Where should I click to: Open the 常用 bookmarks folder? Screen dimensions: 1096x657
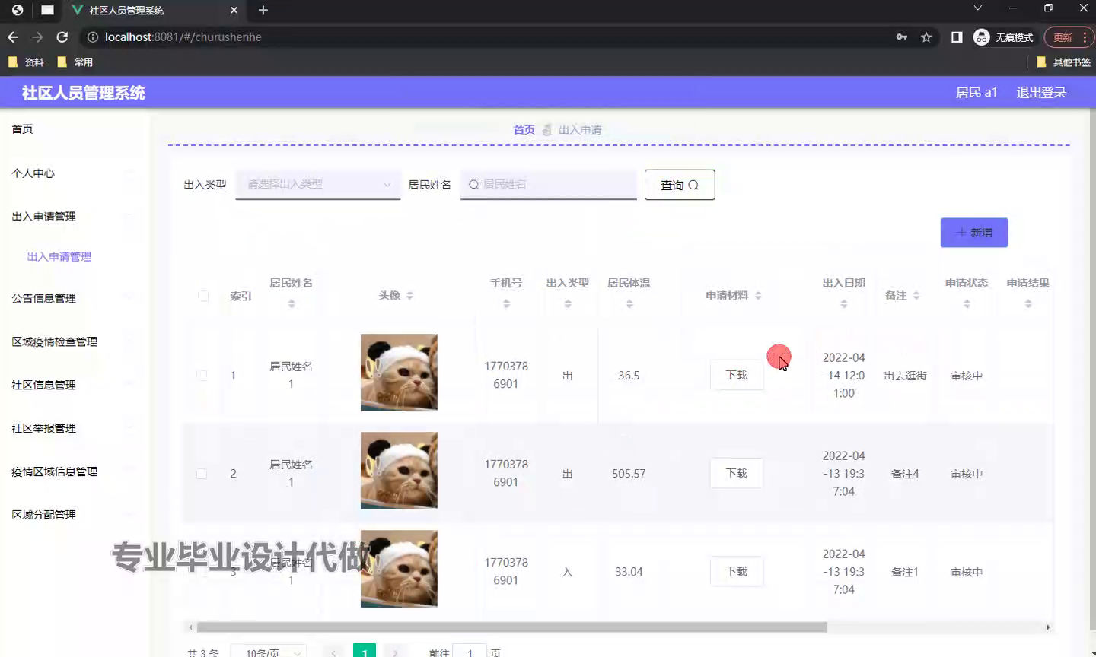pyautogui.click(x=75, y=62)
